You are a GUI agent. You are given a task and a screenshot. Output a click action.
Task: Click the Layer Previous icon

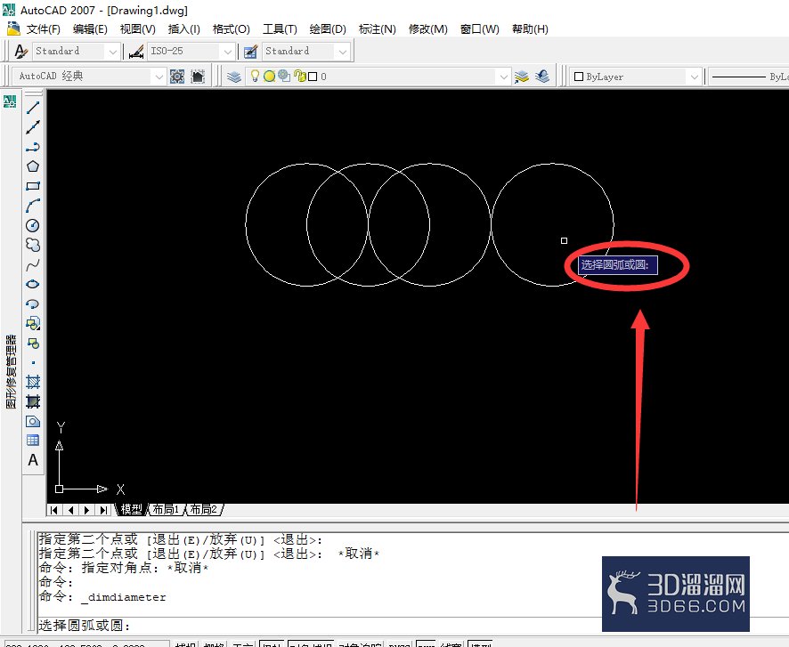tap(542, 77)
